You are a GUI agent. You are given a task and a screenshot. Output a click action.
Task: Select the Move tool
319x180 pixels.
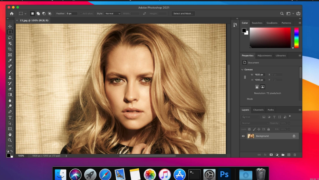coord(10,26)
